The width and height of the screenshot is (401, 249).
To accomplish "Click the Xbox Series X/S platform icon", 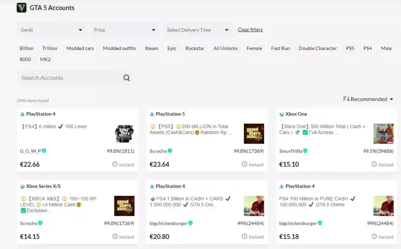I will (x=22, y=187).
